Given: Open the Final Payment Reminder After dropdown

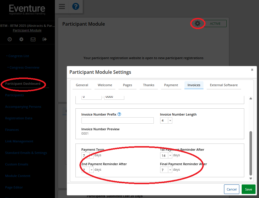Looking at the screenshot, I should 170,170.
